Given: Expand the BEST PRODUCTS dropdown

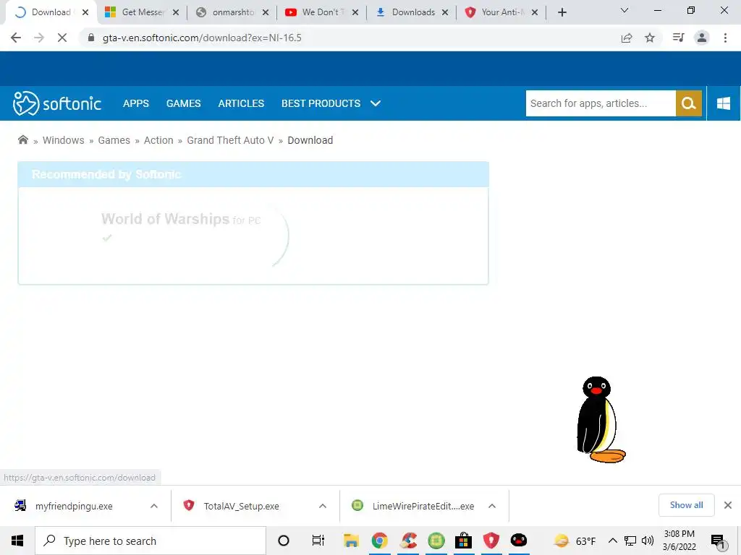Looking at the screenshot, I should 331,103.
